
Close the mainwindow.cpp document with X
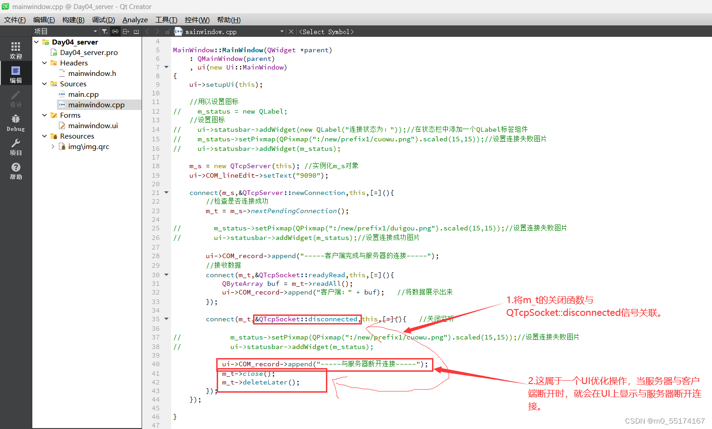tap(291, 31)
